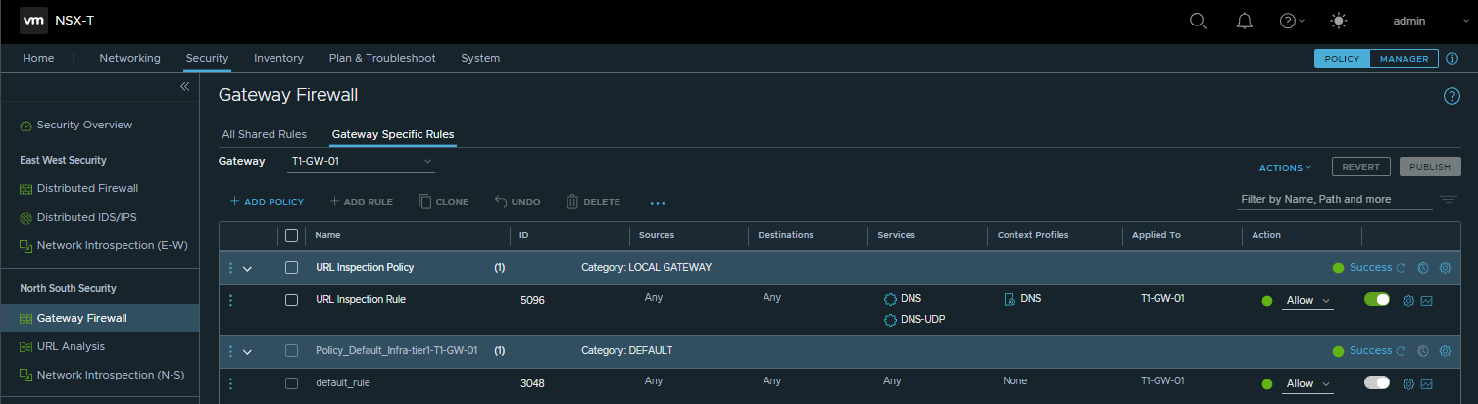View URL Inspection Rule statistics graph icon
This screenshot has height=404, width=1478.
click(x=1427, y=301)
